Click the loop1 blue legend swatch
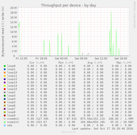The image size is (137, 135). click(x=5, y=69)
